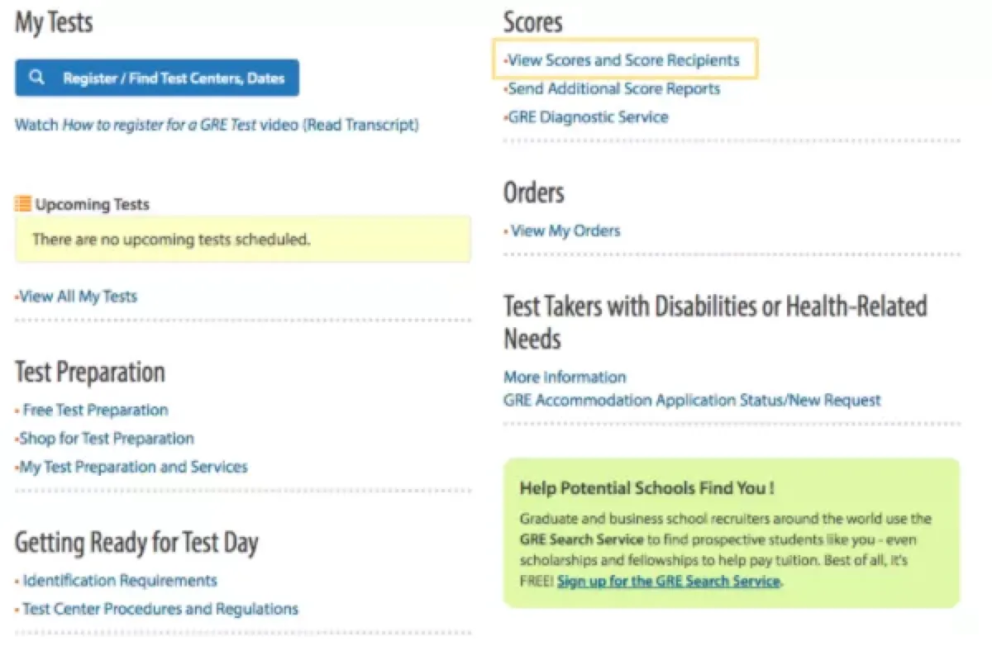
Task: View Identification Requirements page
Action: pyautogui.click(x=120, y=581)
